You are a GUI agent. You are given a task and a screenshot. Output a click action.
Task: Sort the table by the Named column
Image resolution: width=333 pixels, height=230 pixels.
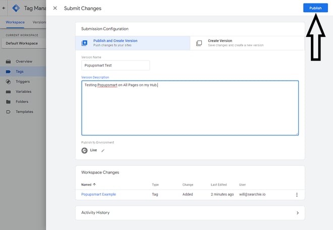pos(88,185)
